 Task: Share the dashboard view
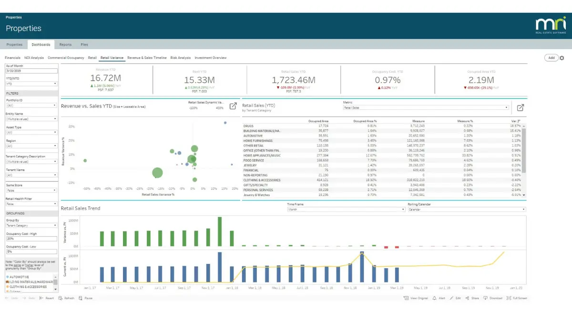tap(472, 298)
